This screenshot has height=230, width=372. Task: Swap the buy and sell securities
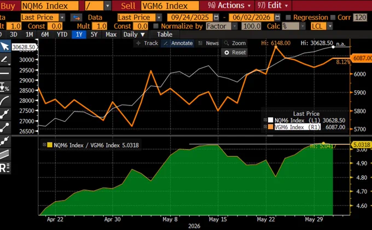click(x=76, y=17)
